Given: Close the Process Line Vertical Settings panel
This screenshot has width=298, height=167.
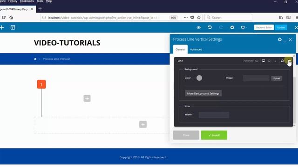Looking at the screenshot, I should (290, 40).
